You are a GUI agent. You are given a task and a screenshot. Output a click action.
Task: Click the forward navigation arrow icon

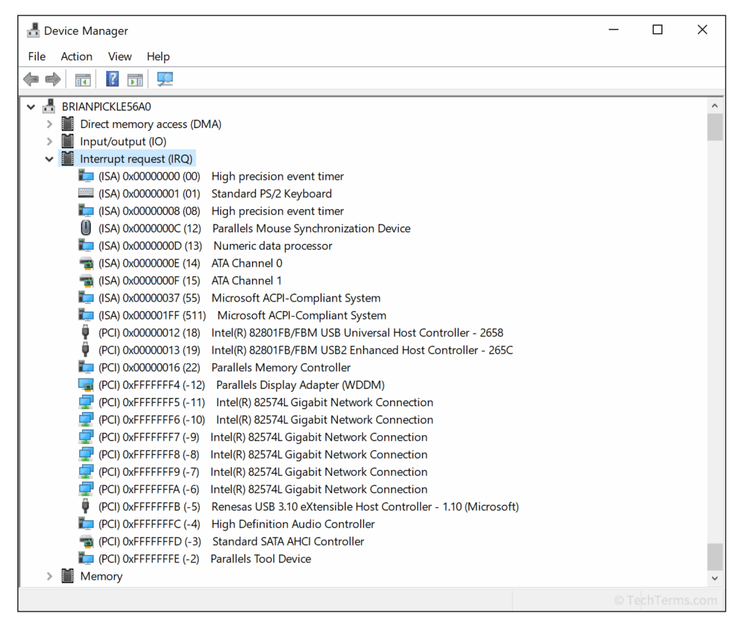49,78
